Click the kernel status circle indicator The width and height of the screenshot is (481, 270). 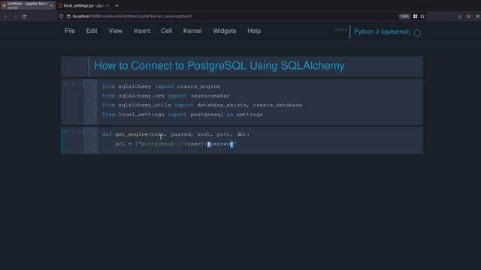[x=417, y=33]
